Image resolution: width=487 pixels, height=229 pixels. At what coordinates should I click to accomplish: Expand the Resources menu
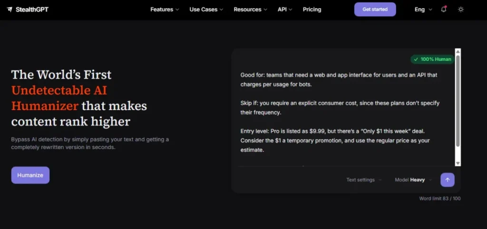coord(250,10)
